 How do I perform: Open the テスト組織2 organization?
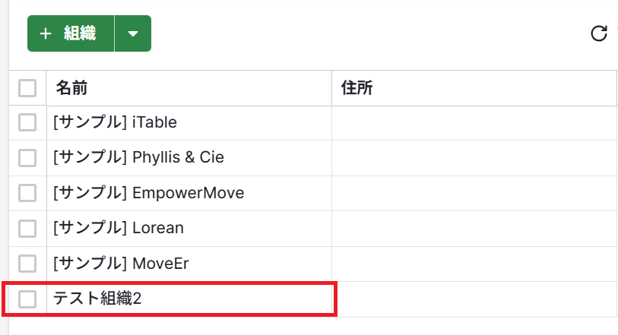(97, 299)
